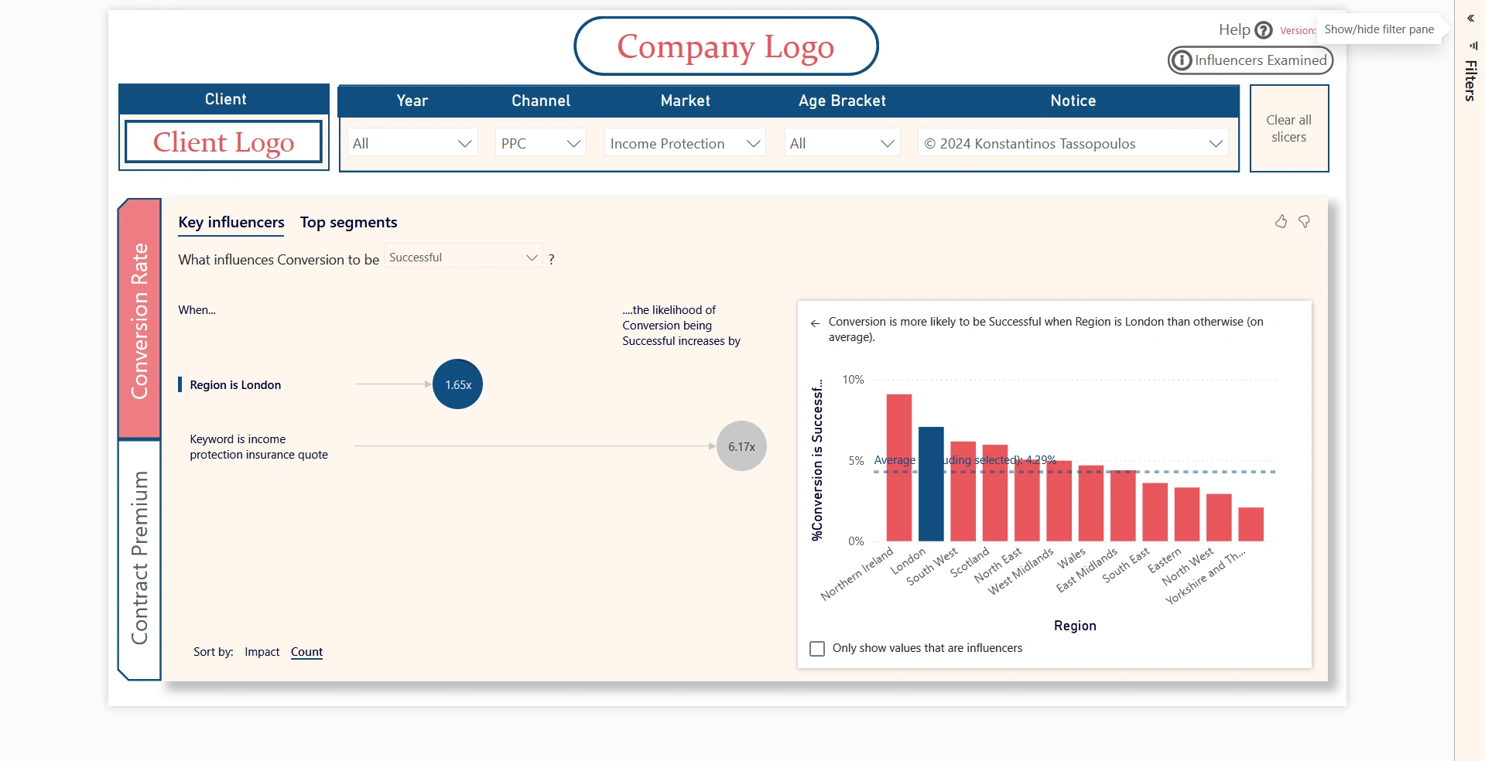This screenshot has height=761, width=1485.
Task: Switch to the Top segments tab
Action: coord(349,223)
